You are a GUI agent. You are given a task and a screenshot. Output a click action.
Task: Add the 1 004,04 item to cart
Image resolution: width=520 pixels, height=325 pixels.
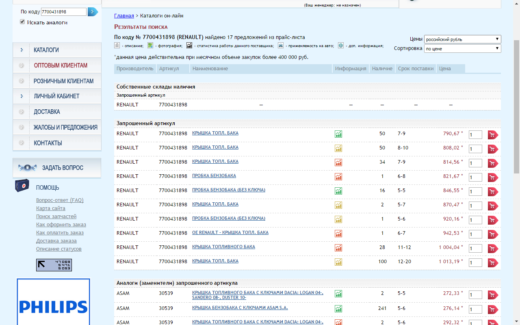(x=493, y=249)
